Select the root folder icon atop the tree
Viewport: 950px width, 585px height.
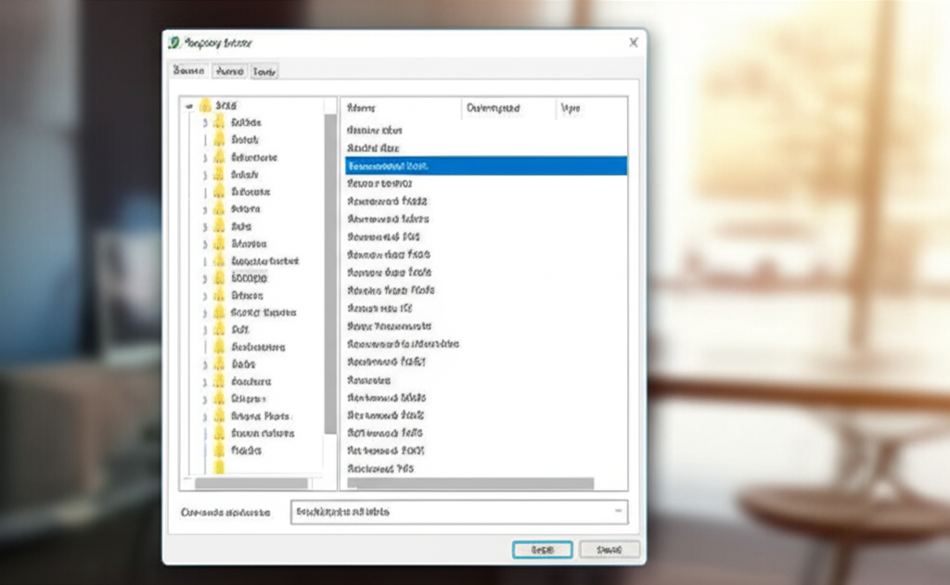(x=205, y=106)
